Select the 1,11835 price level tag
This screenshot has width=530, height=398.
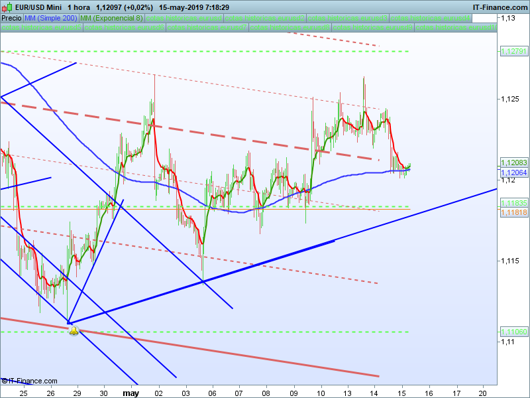(514, 203)
